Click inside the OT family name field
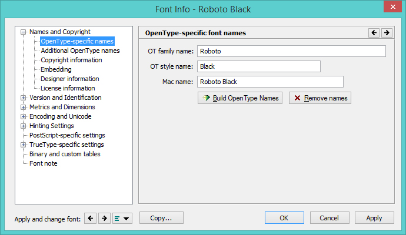The height and width of the screenshot is (235, 406). tap(291, 51)
